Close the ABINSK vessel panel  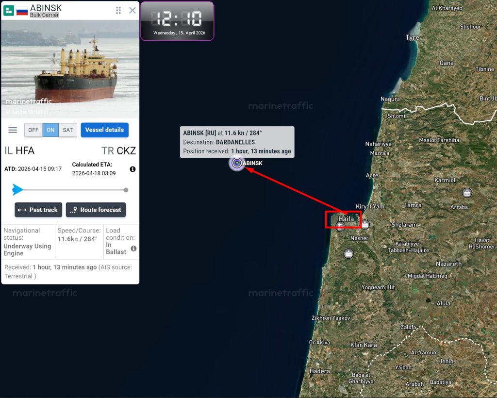[133, 11]
